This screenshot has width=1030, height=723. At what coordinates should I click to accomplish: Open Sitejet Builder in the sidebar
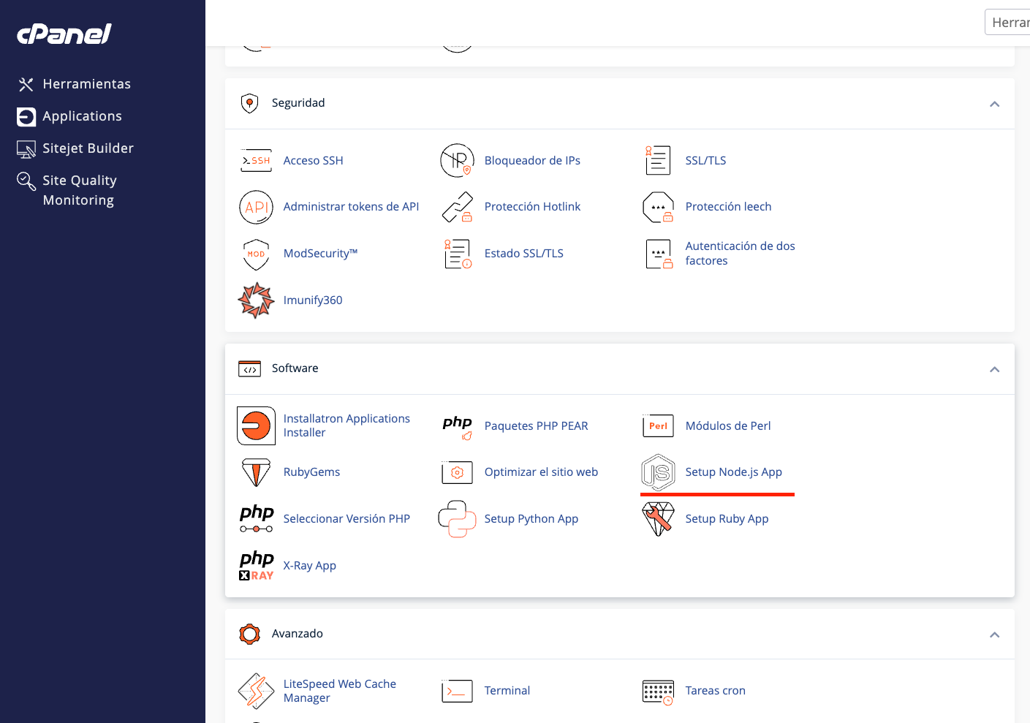88,148
